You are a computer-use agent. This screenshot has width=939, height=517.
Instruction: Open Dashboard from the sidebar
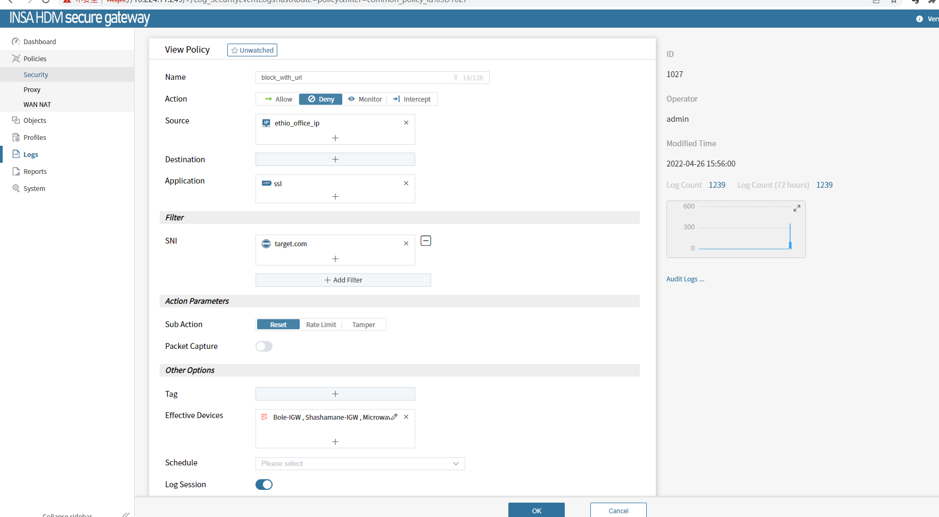39,41
